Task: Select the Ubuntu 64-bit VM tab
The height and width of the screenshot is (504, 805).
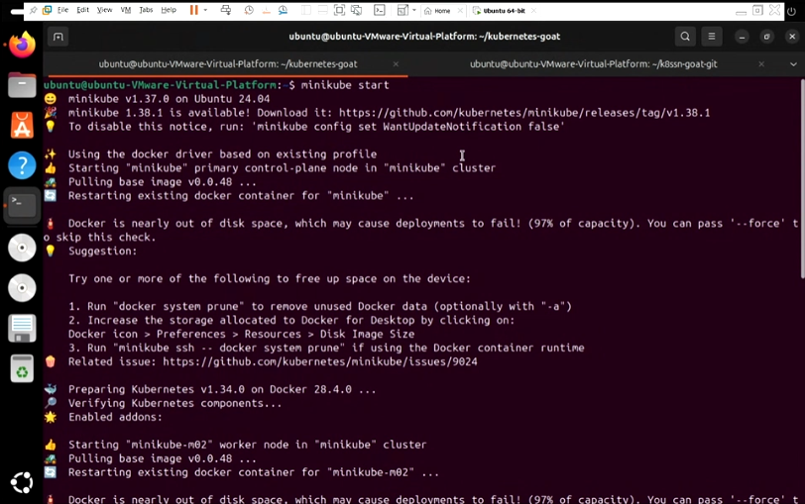Action: point(500,11)
